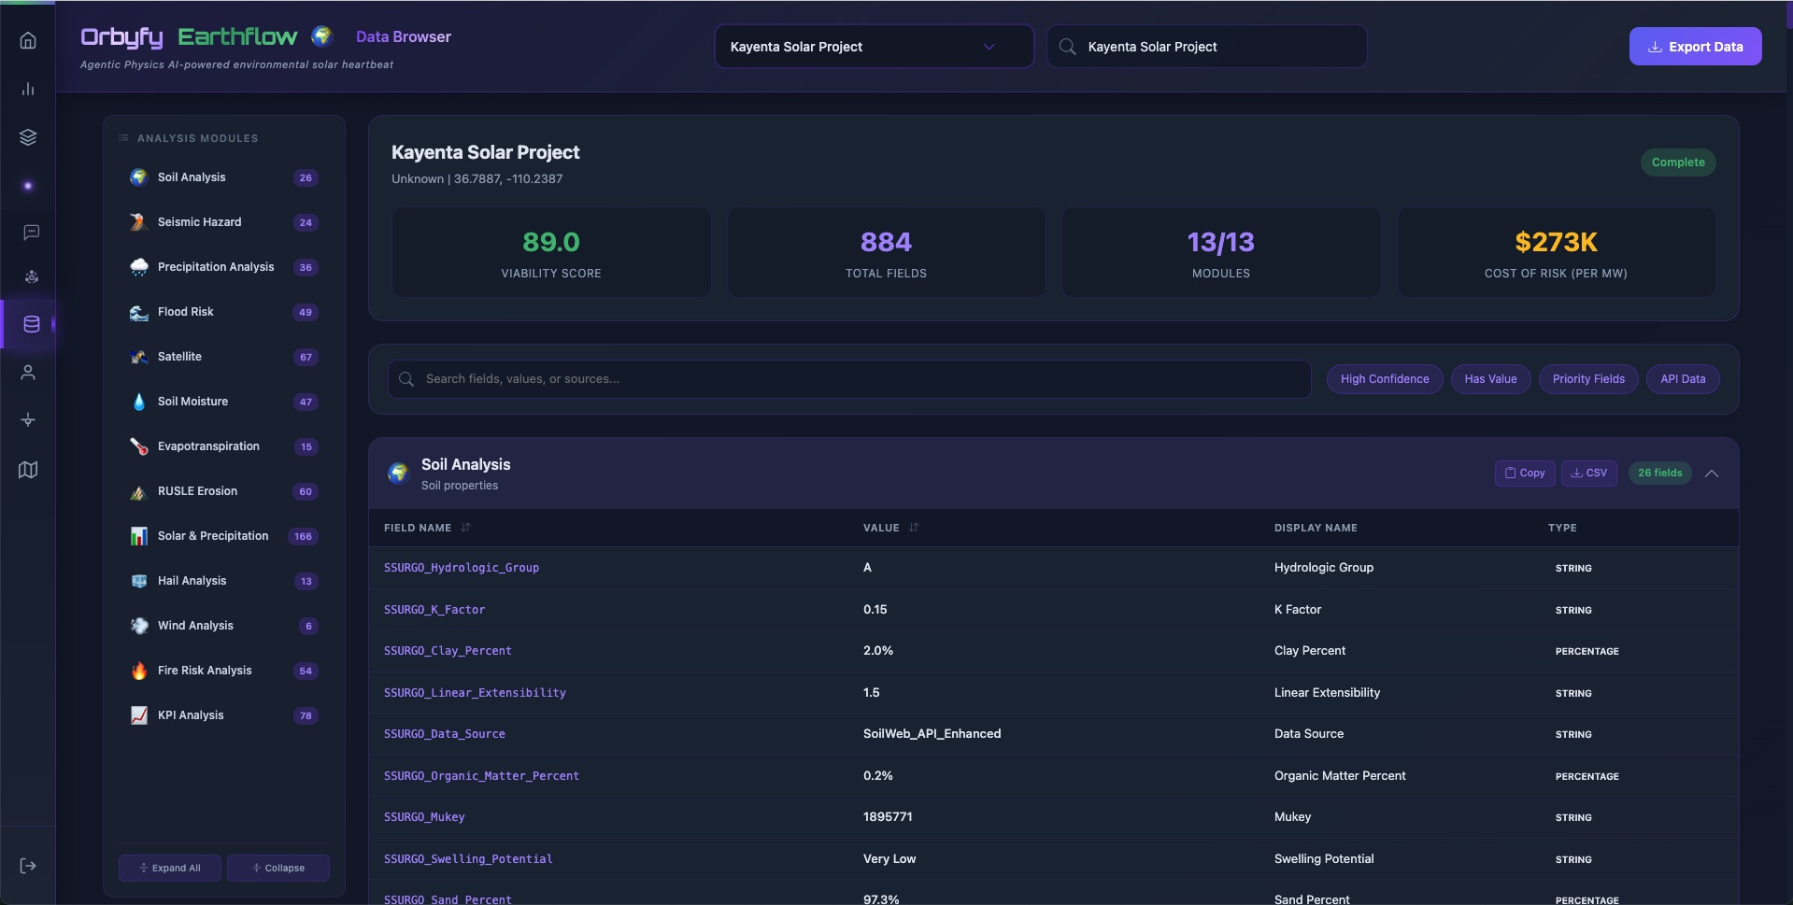The width and height of the screenshot is (1793, 905).
Task: Toggle the High Confidence filter
Action: click(1384, 379)
